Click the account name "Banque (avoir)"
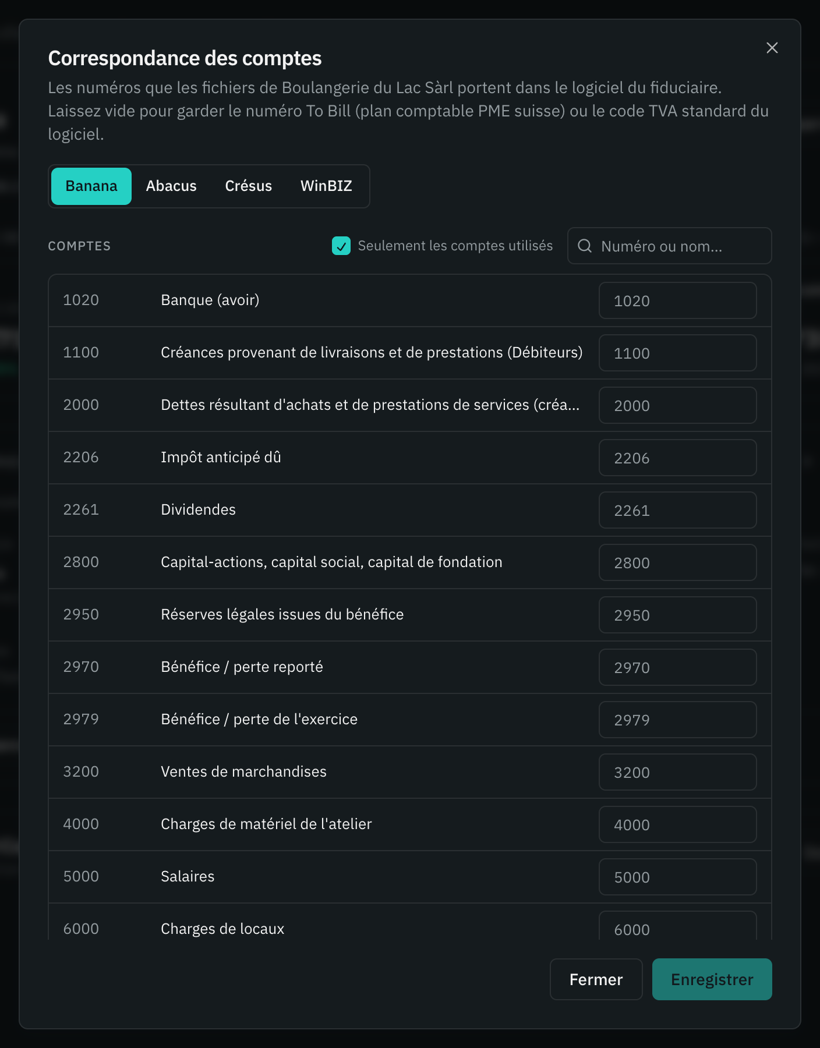 point(210,300)
